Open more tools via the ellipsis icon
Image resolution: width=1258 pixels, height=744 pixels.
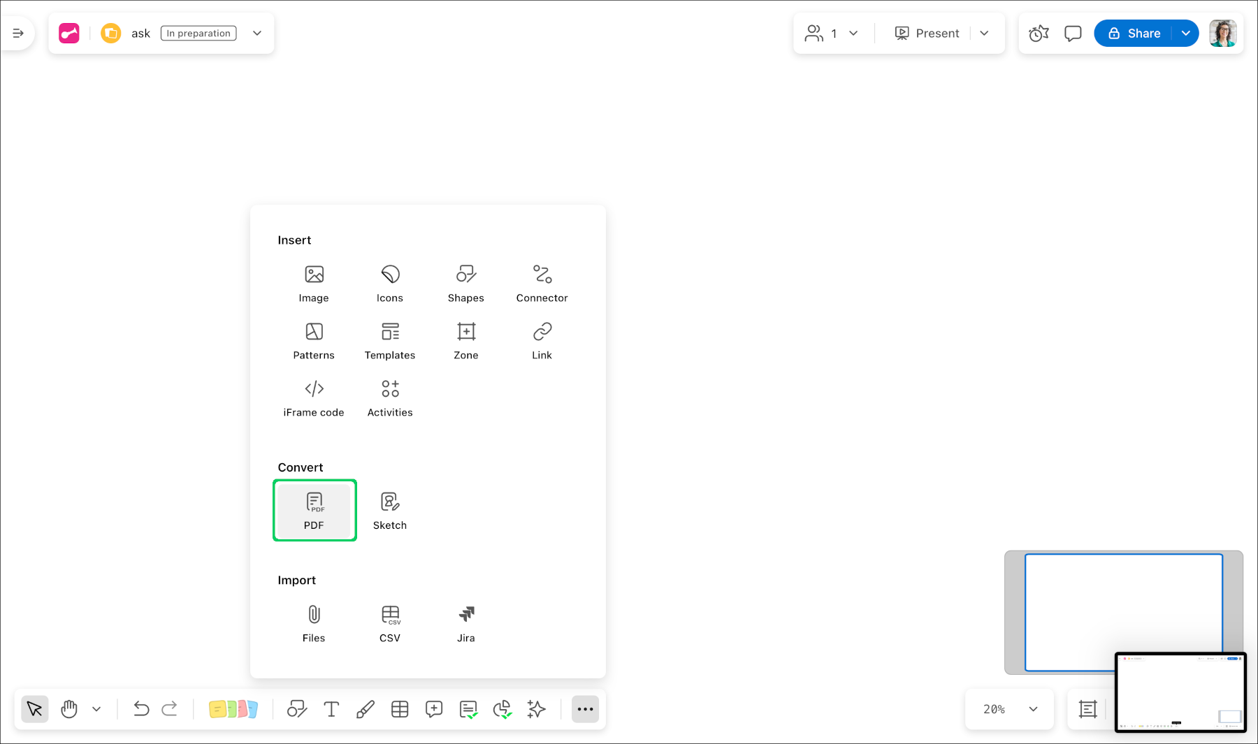click(585, 709)
